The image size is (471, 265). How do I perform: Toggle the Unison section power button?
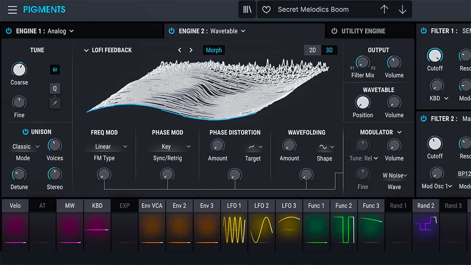25,131
